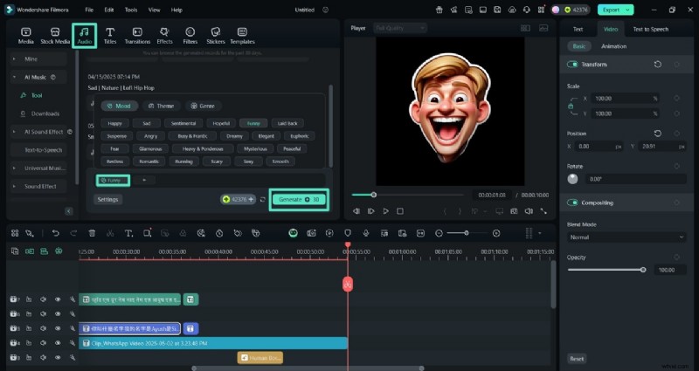The height and width of the screenshot is (371, 699).
Task: Select the Sentimental mood tag
Action: coord(184,123)
